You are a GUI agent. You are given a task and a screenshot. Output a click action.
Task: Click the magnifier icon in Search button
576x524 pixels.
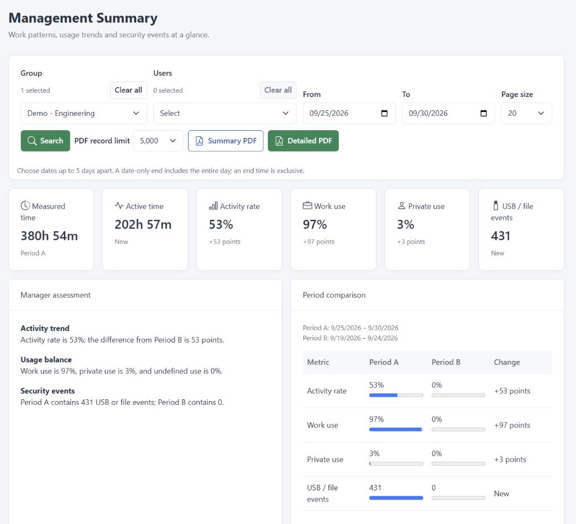(x=32, y=141)
